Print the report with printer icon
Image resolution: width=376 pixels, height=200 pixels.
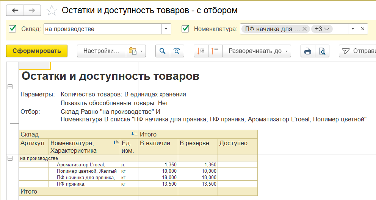coord(308,51)
